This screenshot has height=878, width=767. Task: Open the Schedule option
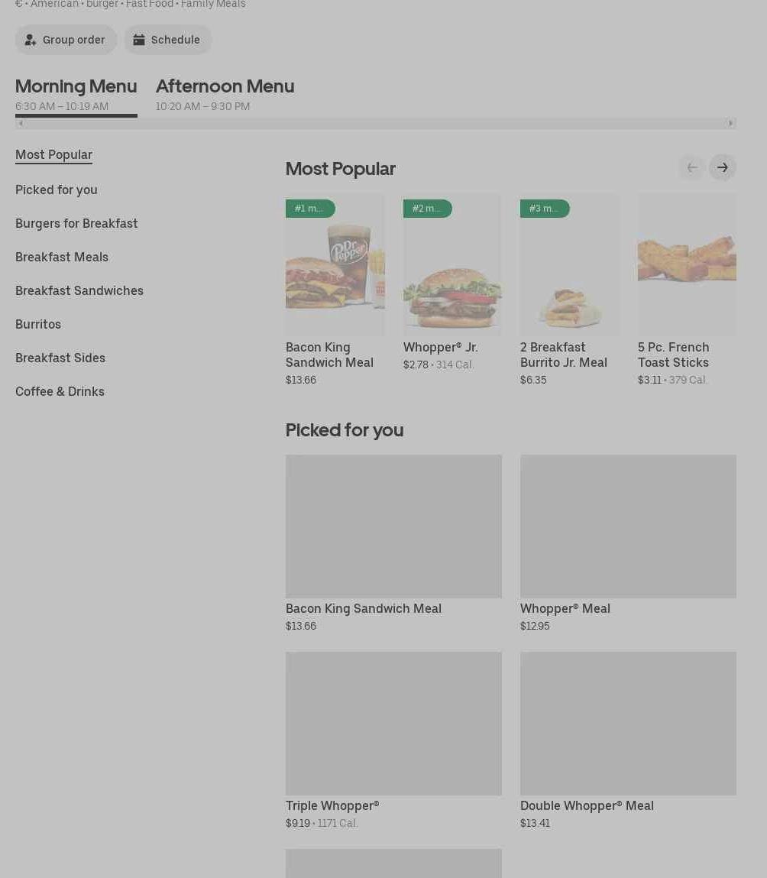tap(167, 40)
